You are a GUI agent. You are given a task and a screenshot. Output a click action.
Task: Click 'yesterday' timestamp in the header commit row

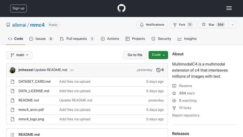(145, 70)
